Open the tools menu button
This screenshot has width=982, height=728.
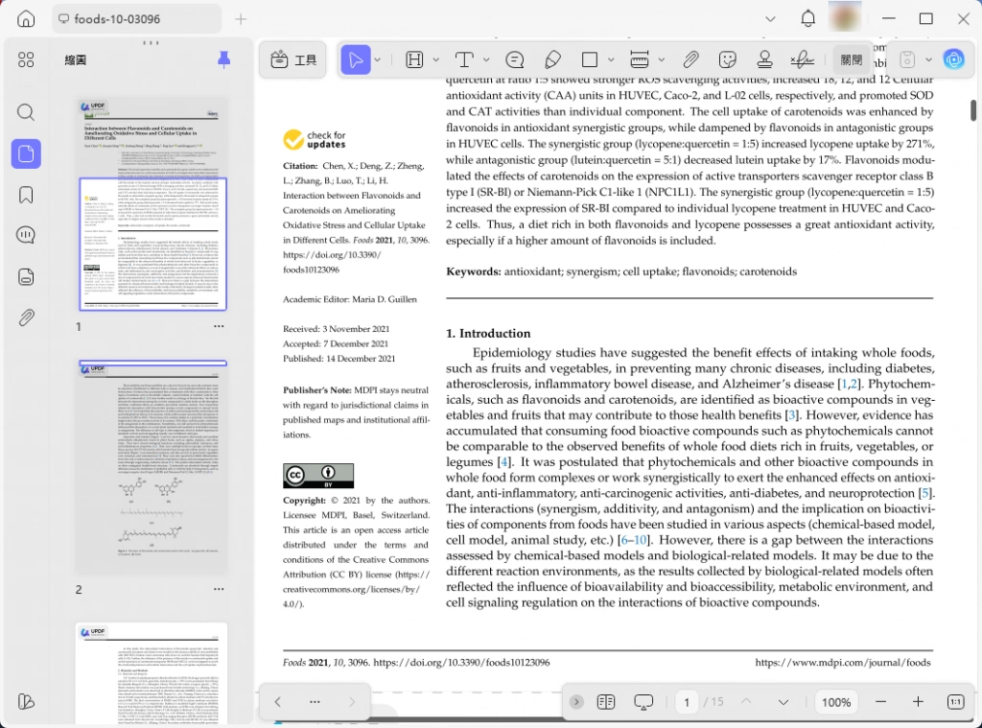(293, 60)
